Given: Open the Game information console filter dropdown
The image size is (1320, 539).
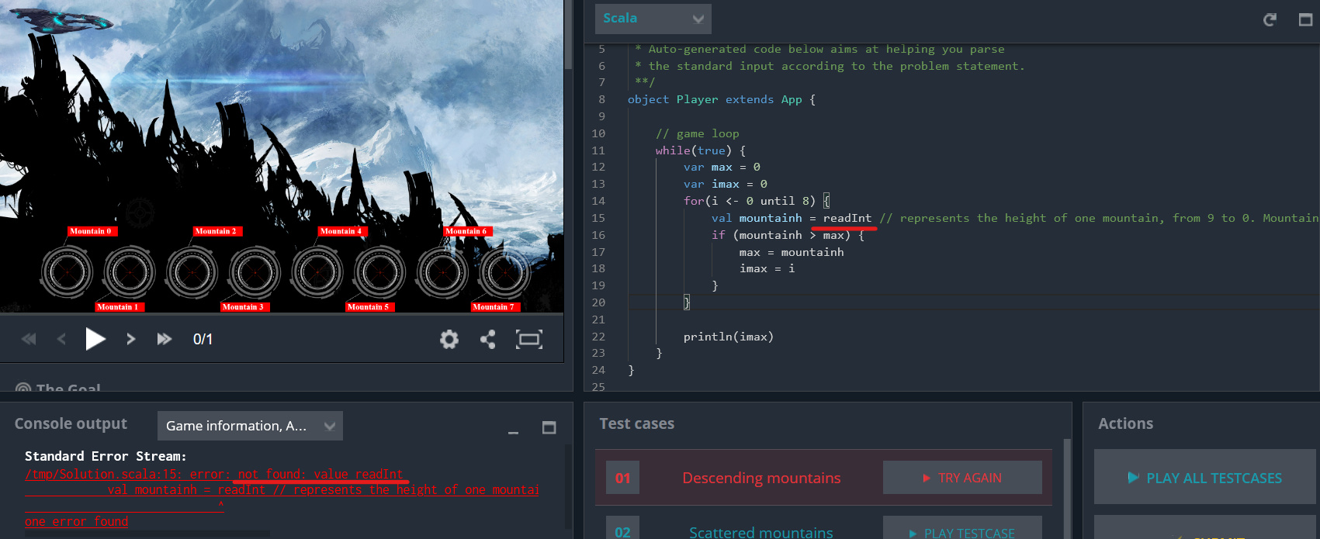Looking at the screenshot, I should coord(250,426).
